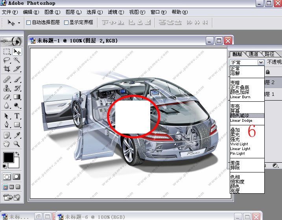Screen dimensions: 282x220
Task: Choose 颜色减淡 blend mode
Action: (x=247, y=115)
